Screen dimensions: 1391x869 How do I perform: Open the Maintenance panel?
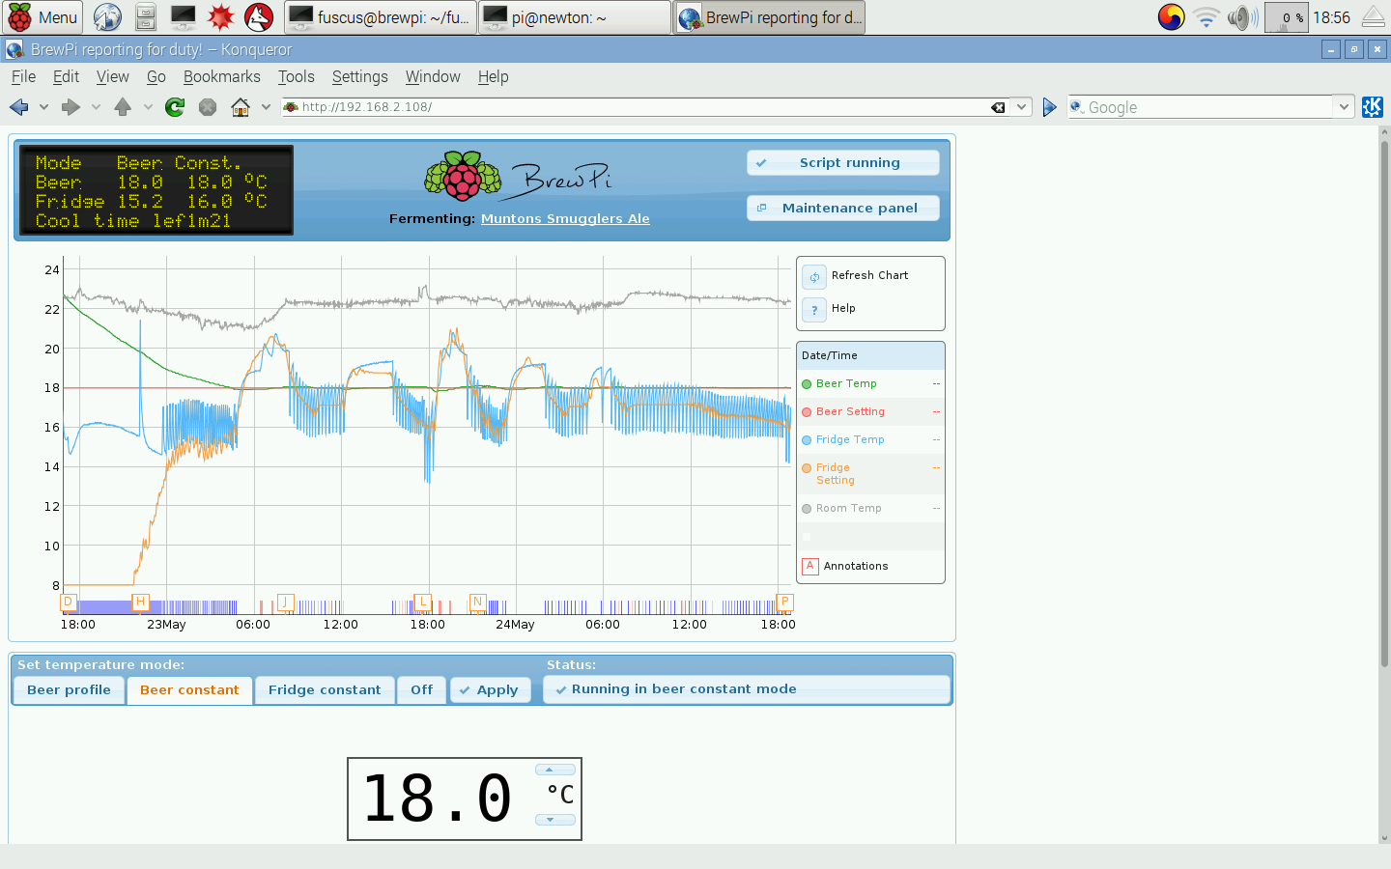coord(843,209)
